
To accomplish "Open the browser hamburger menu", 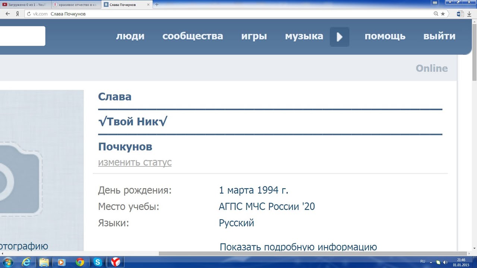I will (x=435, y=2).
